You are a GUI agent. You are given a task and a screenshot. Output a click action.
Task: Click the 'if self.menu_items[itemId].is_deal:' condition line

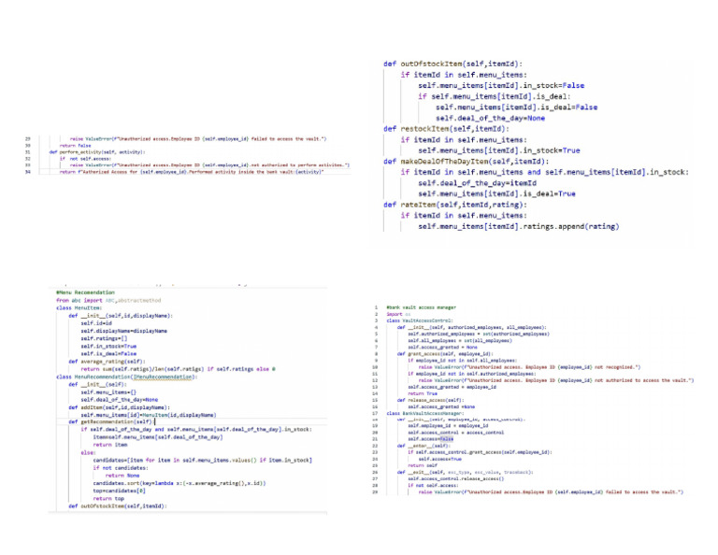click(494, 96)
